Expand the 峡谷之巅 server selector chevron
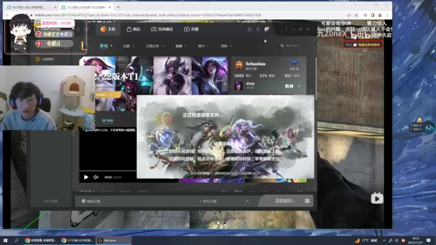436x245 pixels. pyautogui.click(x=247, y=201)
